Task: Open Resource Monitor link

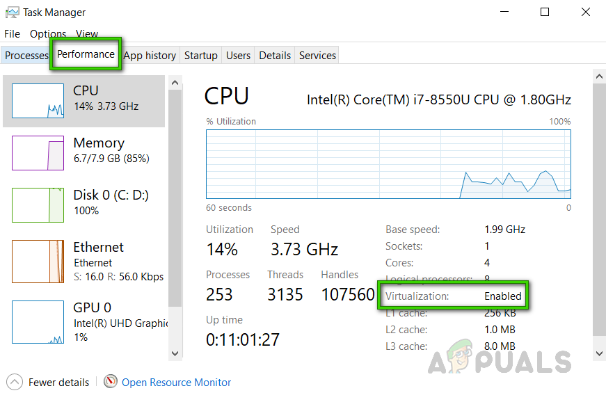Action: (x=176, y=382)
